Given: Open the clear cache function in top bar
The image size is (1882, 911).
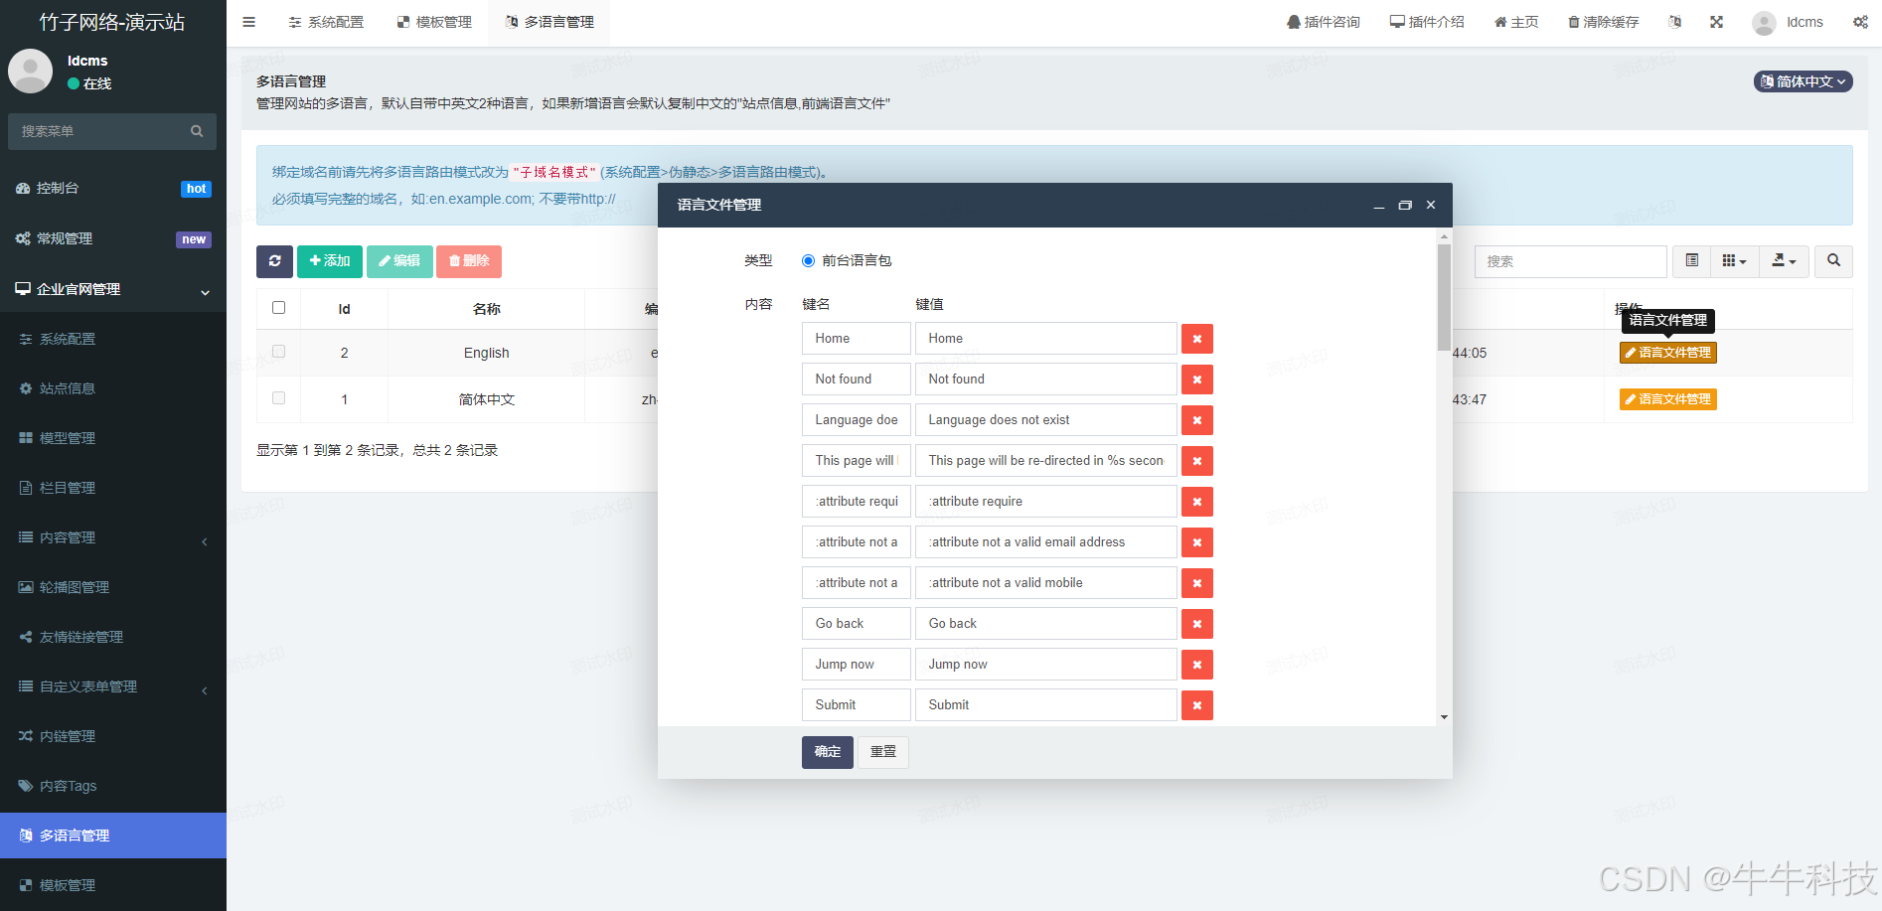Looking at the screenshot, I should tap(1602, 21).
